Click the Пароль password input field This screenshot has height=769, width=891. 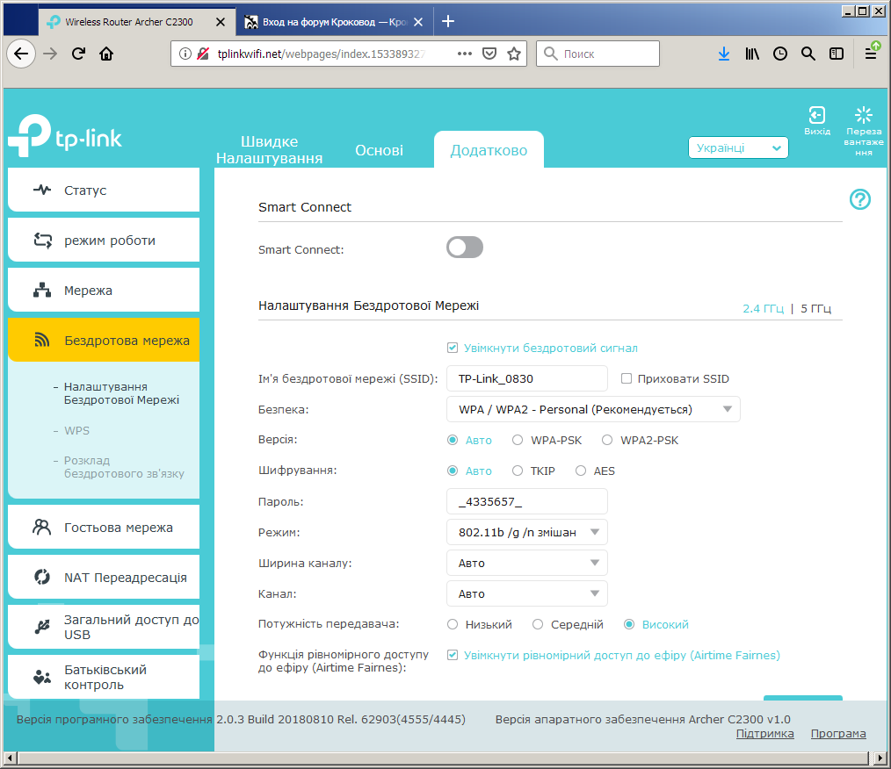click(526, 502)
